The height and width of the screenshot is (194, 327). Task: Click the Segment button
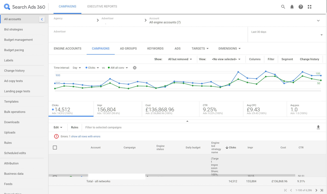287,59
